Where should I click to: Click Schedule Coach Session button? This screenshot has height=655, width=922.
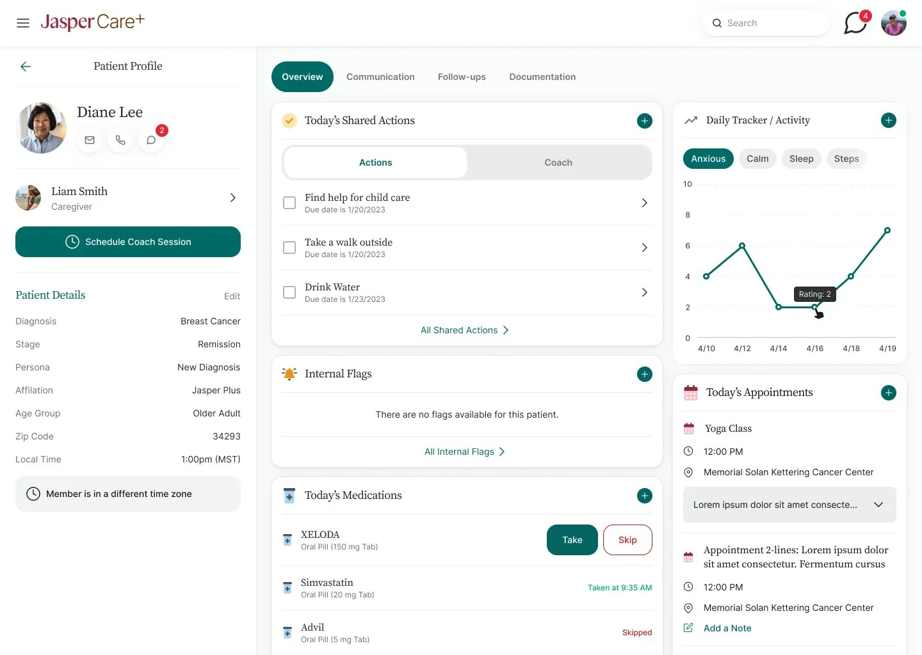click(x=128, y=242)
